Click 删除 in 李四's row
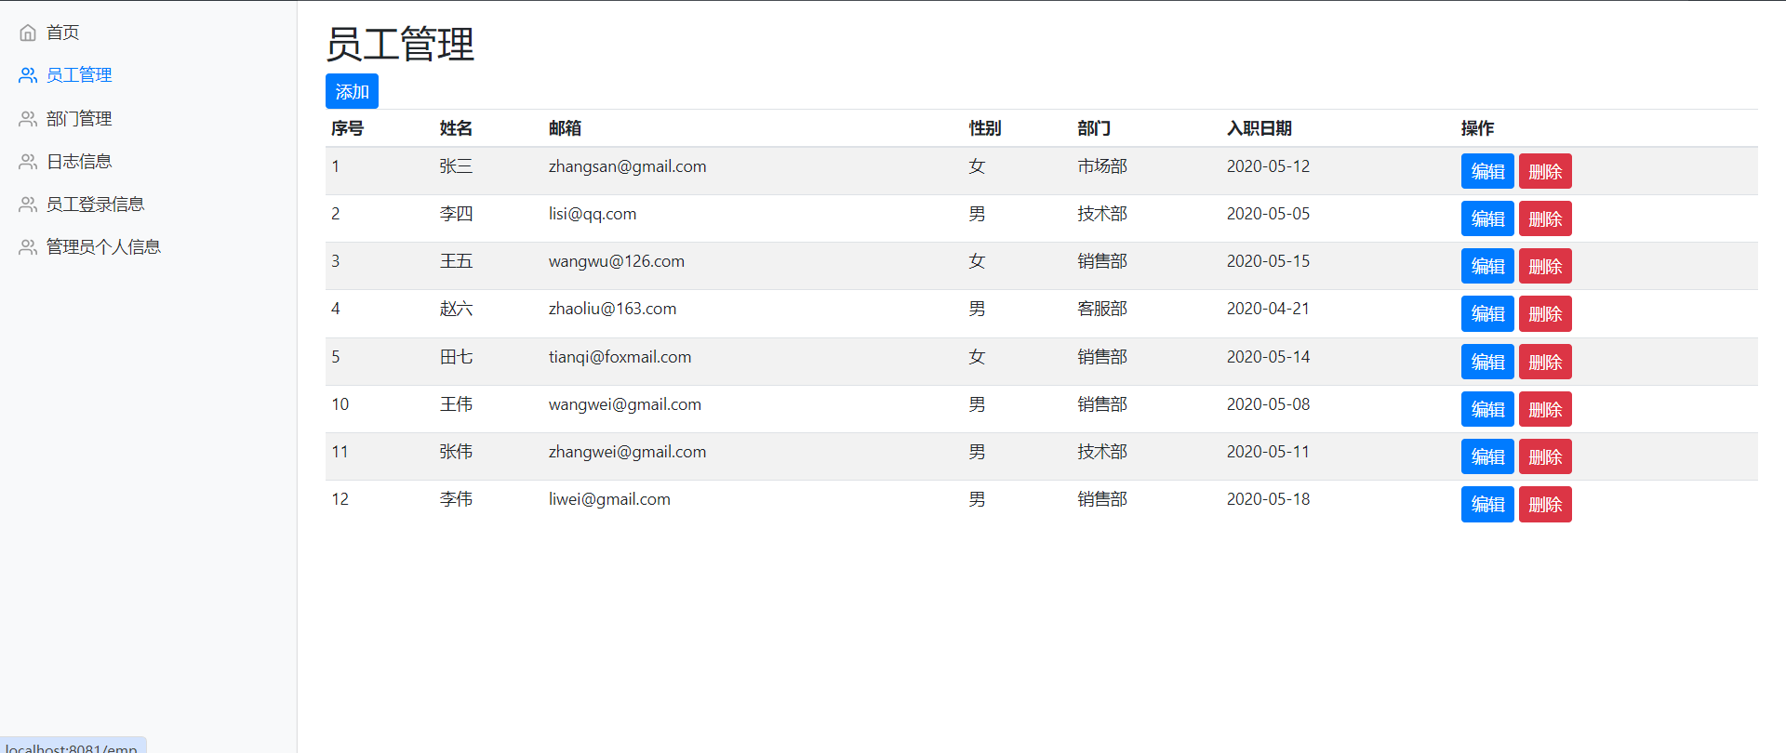Screen dimensions: 1786x753 click(x=1545, y=218)
